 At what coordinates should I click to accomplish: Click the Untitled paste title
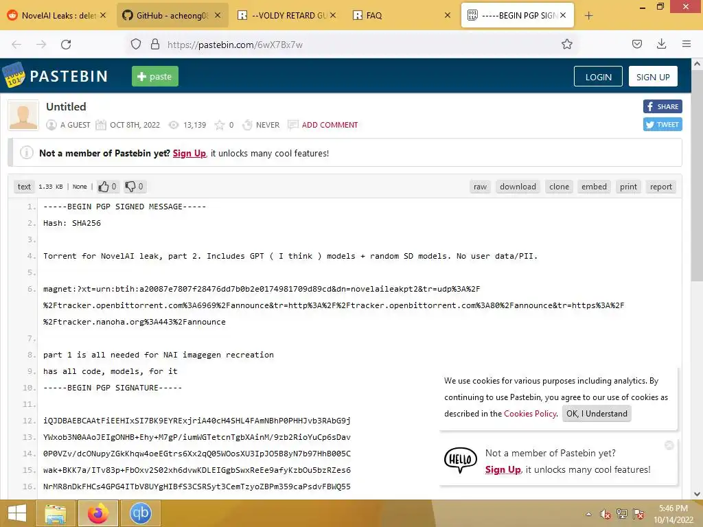coord(66,106)
